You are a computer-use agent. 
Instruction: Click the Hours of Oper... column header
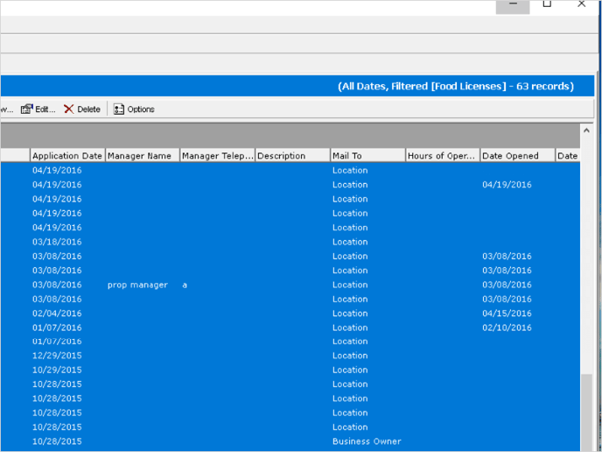[443, 156]
